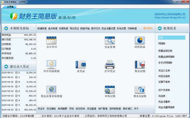
Task: Select 总账 in 账簿报表 list
Action: [172, 38]
